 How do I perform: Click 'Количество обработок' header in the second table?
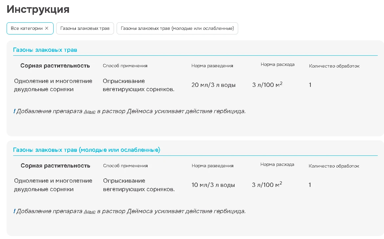click(x=334, y=166)
